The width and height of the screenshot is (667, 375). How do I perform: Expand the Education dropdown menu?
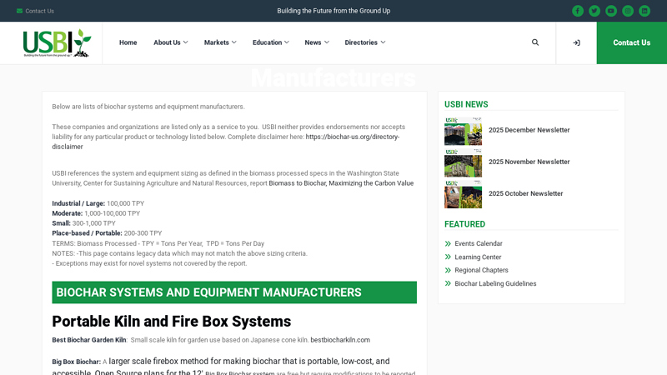click(270, 42)
